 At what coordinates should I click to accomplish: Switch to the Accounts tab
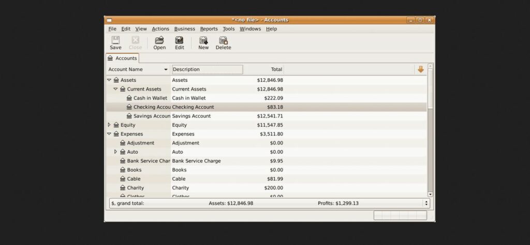pyautogui.click(x=122, y=58)
